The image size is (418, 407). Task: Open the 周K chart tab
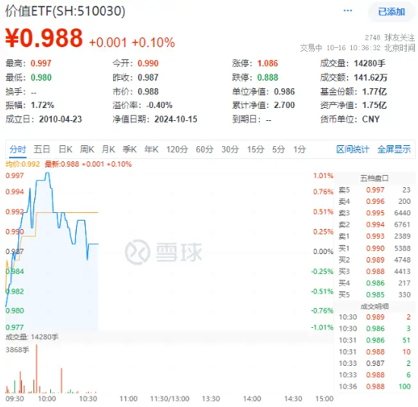point(87,149)
